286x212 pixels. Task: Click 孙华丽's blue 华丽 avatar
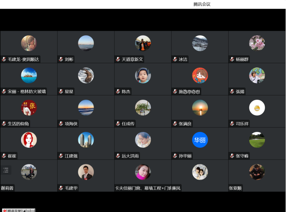pyautogui.click(x=200, y=140)
